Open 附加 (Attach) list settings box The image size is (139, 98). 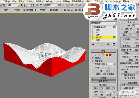tap(131, 35)
